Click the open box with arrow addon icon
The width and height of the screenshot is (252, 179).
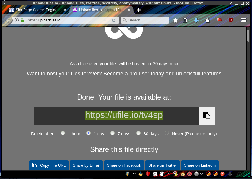tap(141, 174)
